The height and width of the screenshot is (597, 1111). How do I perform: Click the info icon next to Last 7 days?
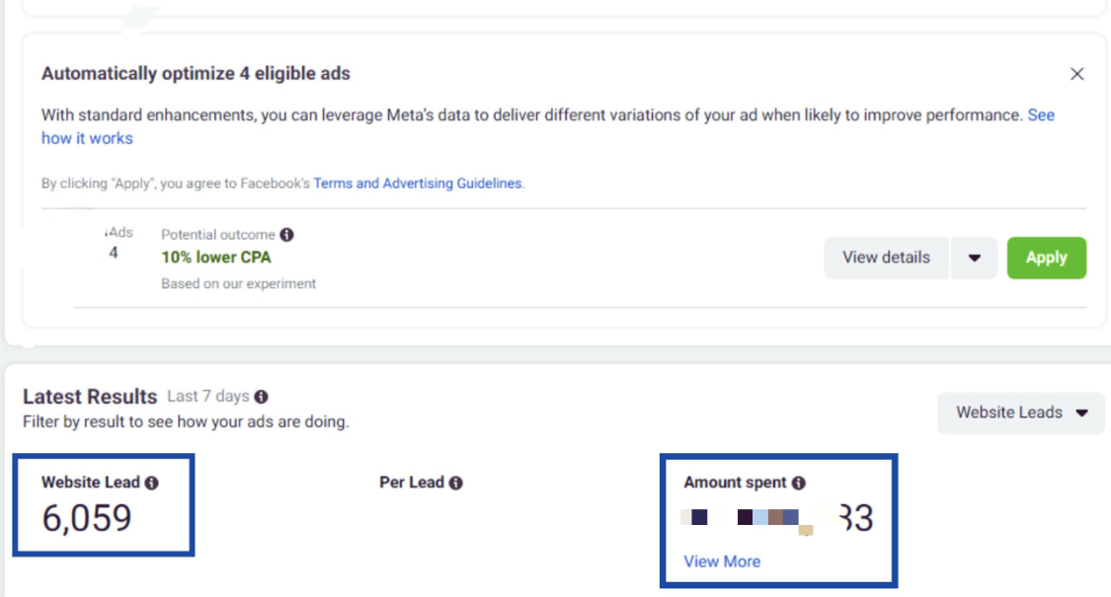tap(262, 397)
